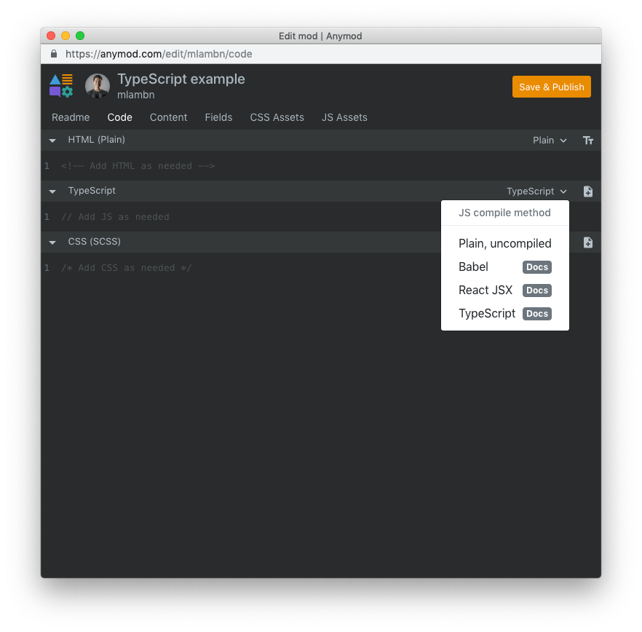
Task: Collapse the TypeScript code section
Action: [x=51, y=191]
